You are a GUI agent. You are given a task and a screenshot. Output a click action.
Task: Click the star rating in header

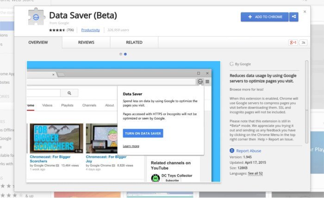(x=57, y=30)
